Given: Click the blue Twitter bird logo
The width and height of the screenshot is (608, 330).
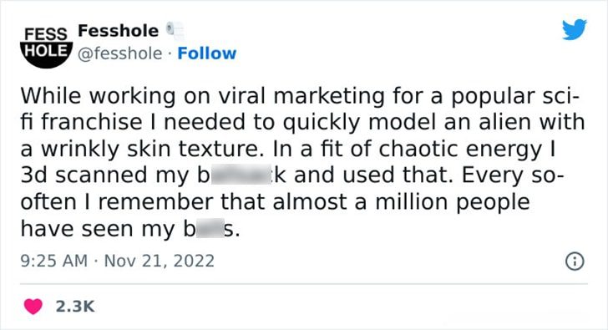Looking at the screenshot, I should [575, 29].
